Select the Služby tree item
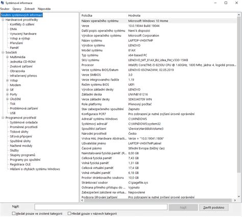 (x=14, y=151)
